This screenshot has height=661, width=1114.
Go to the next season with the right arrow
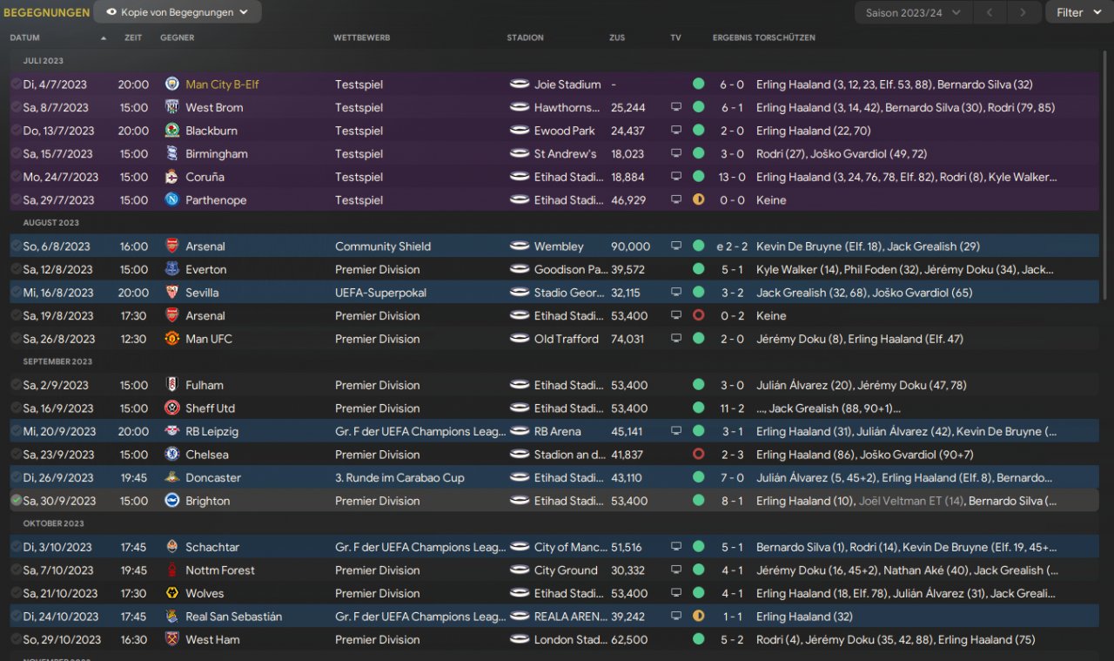click(x=1023, y=12)
